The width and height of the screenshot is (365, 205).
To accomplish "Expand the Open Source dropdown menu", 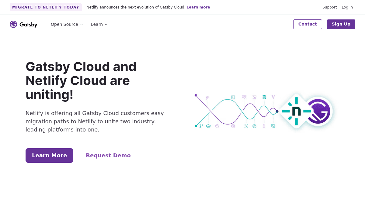I will click(67, 24).
